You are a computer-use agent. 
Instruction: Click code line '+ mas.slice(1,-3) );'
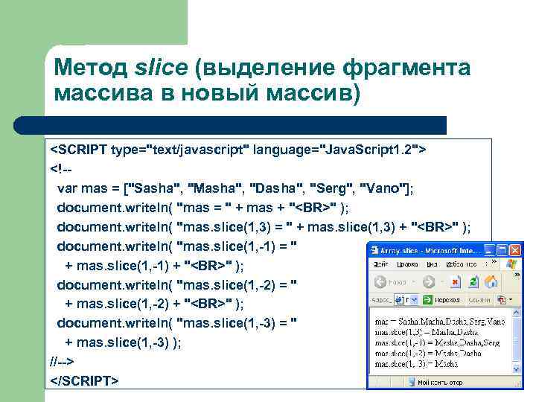pos(123,342)
